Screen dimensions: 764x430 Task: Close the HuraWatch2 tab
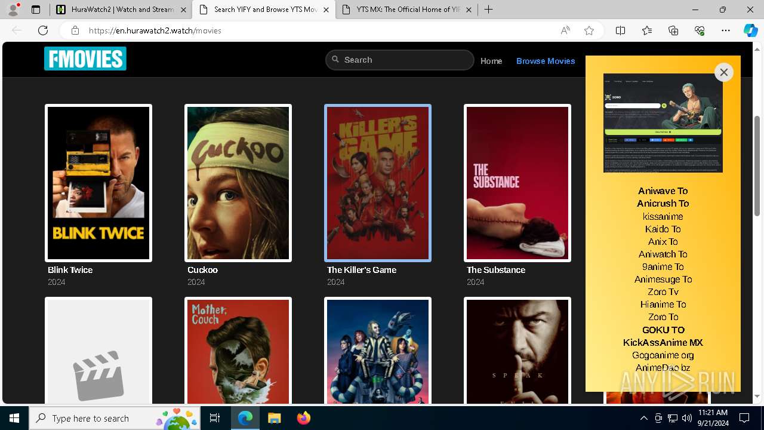[x=183, y=10]
